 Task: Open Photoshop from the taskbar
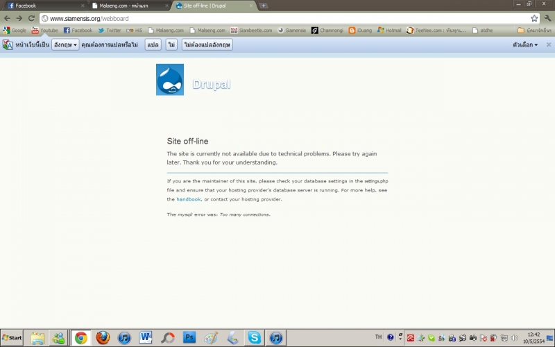pyautogui.click(x=189, y=338)
